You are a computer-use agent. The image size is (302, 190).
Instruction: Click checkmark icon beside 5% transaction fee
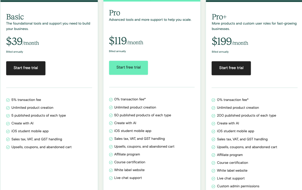[8, 100]
